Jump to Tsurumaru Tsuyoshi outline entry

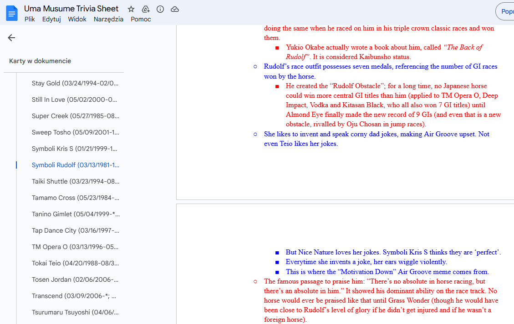(x=75, y=312)
